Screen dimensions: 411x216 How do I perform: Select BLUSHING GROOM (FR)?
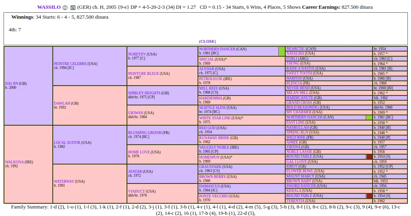(x=145, y=133)
